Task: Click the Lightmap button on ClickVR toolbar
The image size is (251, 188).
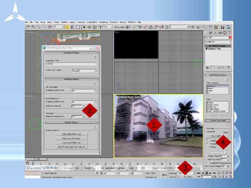Action: [121, 168]
